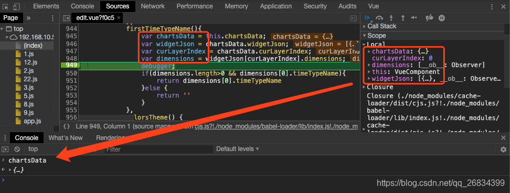Step over next function call

(x=379, y=18)
